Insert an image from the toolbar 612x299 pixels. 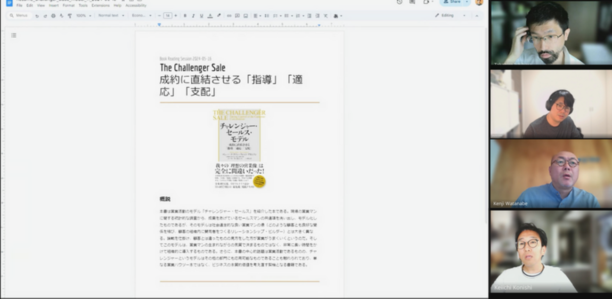[245, 16]
